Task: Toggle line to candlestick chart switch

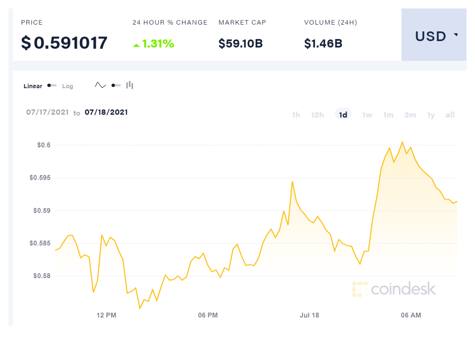Action: click(116, 85)
